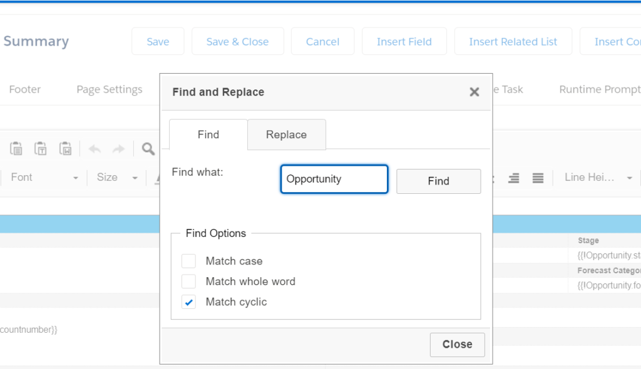
Task: Click Paste as plain text icon
Action: click(41, 149)
